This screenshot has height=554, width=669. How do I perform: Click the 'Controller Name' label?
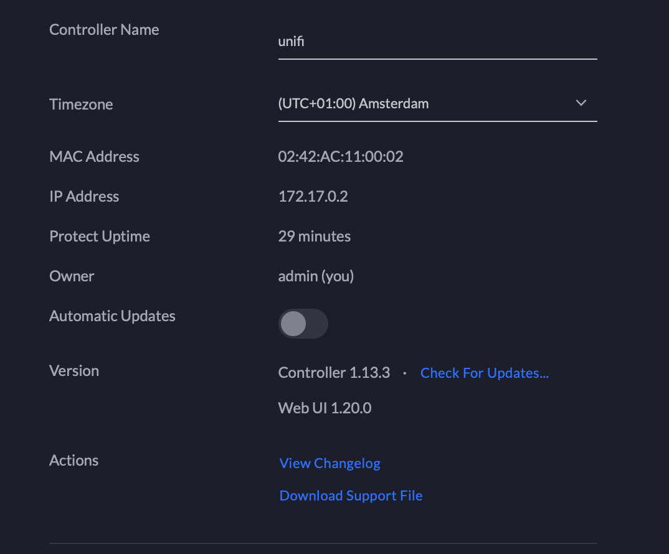[x=104, y=30]
